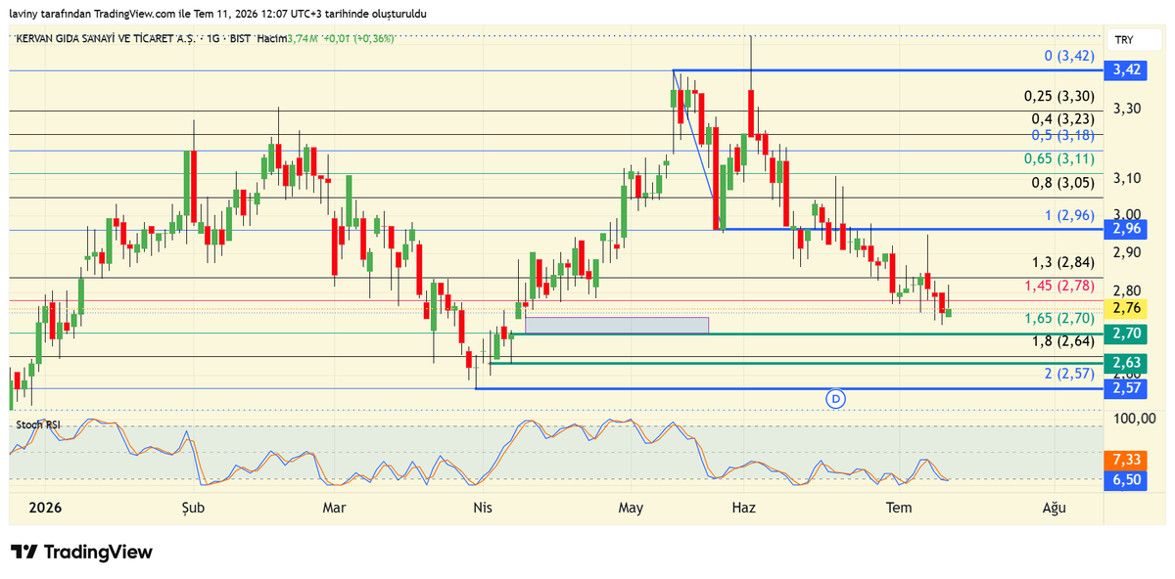Click the 3,30 price axis value
The width and height of the screenshot is (1175, 579).
1128,108
